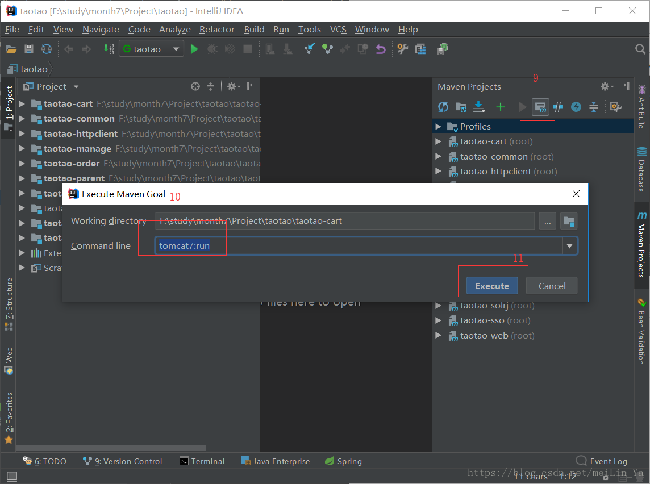Expand taotao-web (root) in Maven Projects

pyautogui.click(x=438, y=335)
